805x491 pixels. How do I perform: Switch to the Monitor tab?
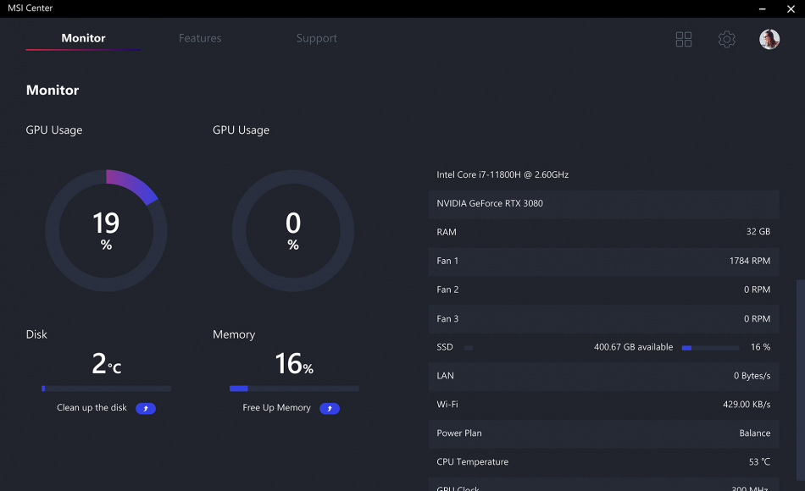[x=83, y=38]
